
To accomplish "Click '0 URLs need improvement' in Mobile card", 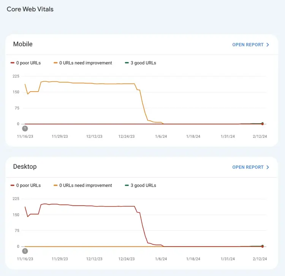I will click(x=85, y=63).
